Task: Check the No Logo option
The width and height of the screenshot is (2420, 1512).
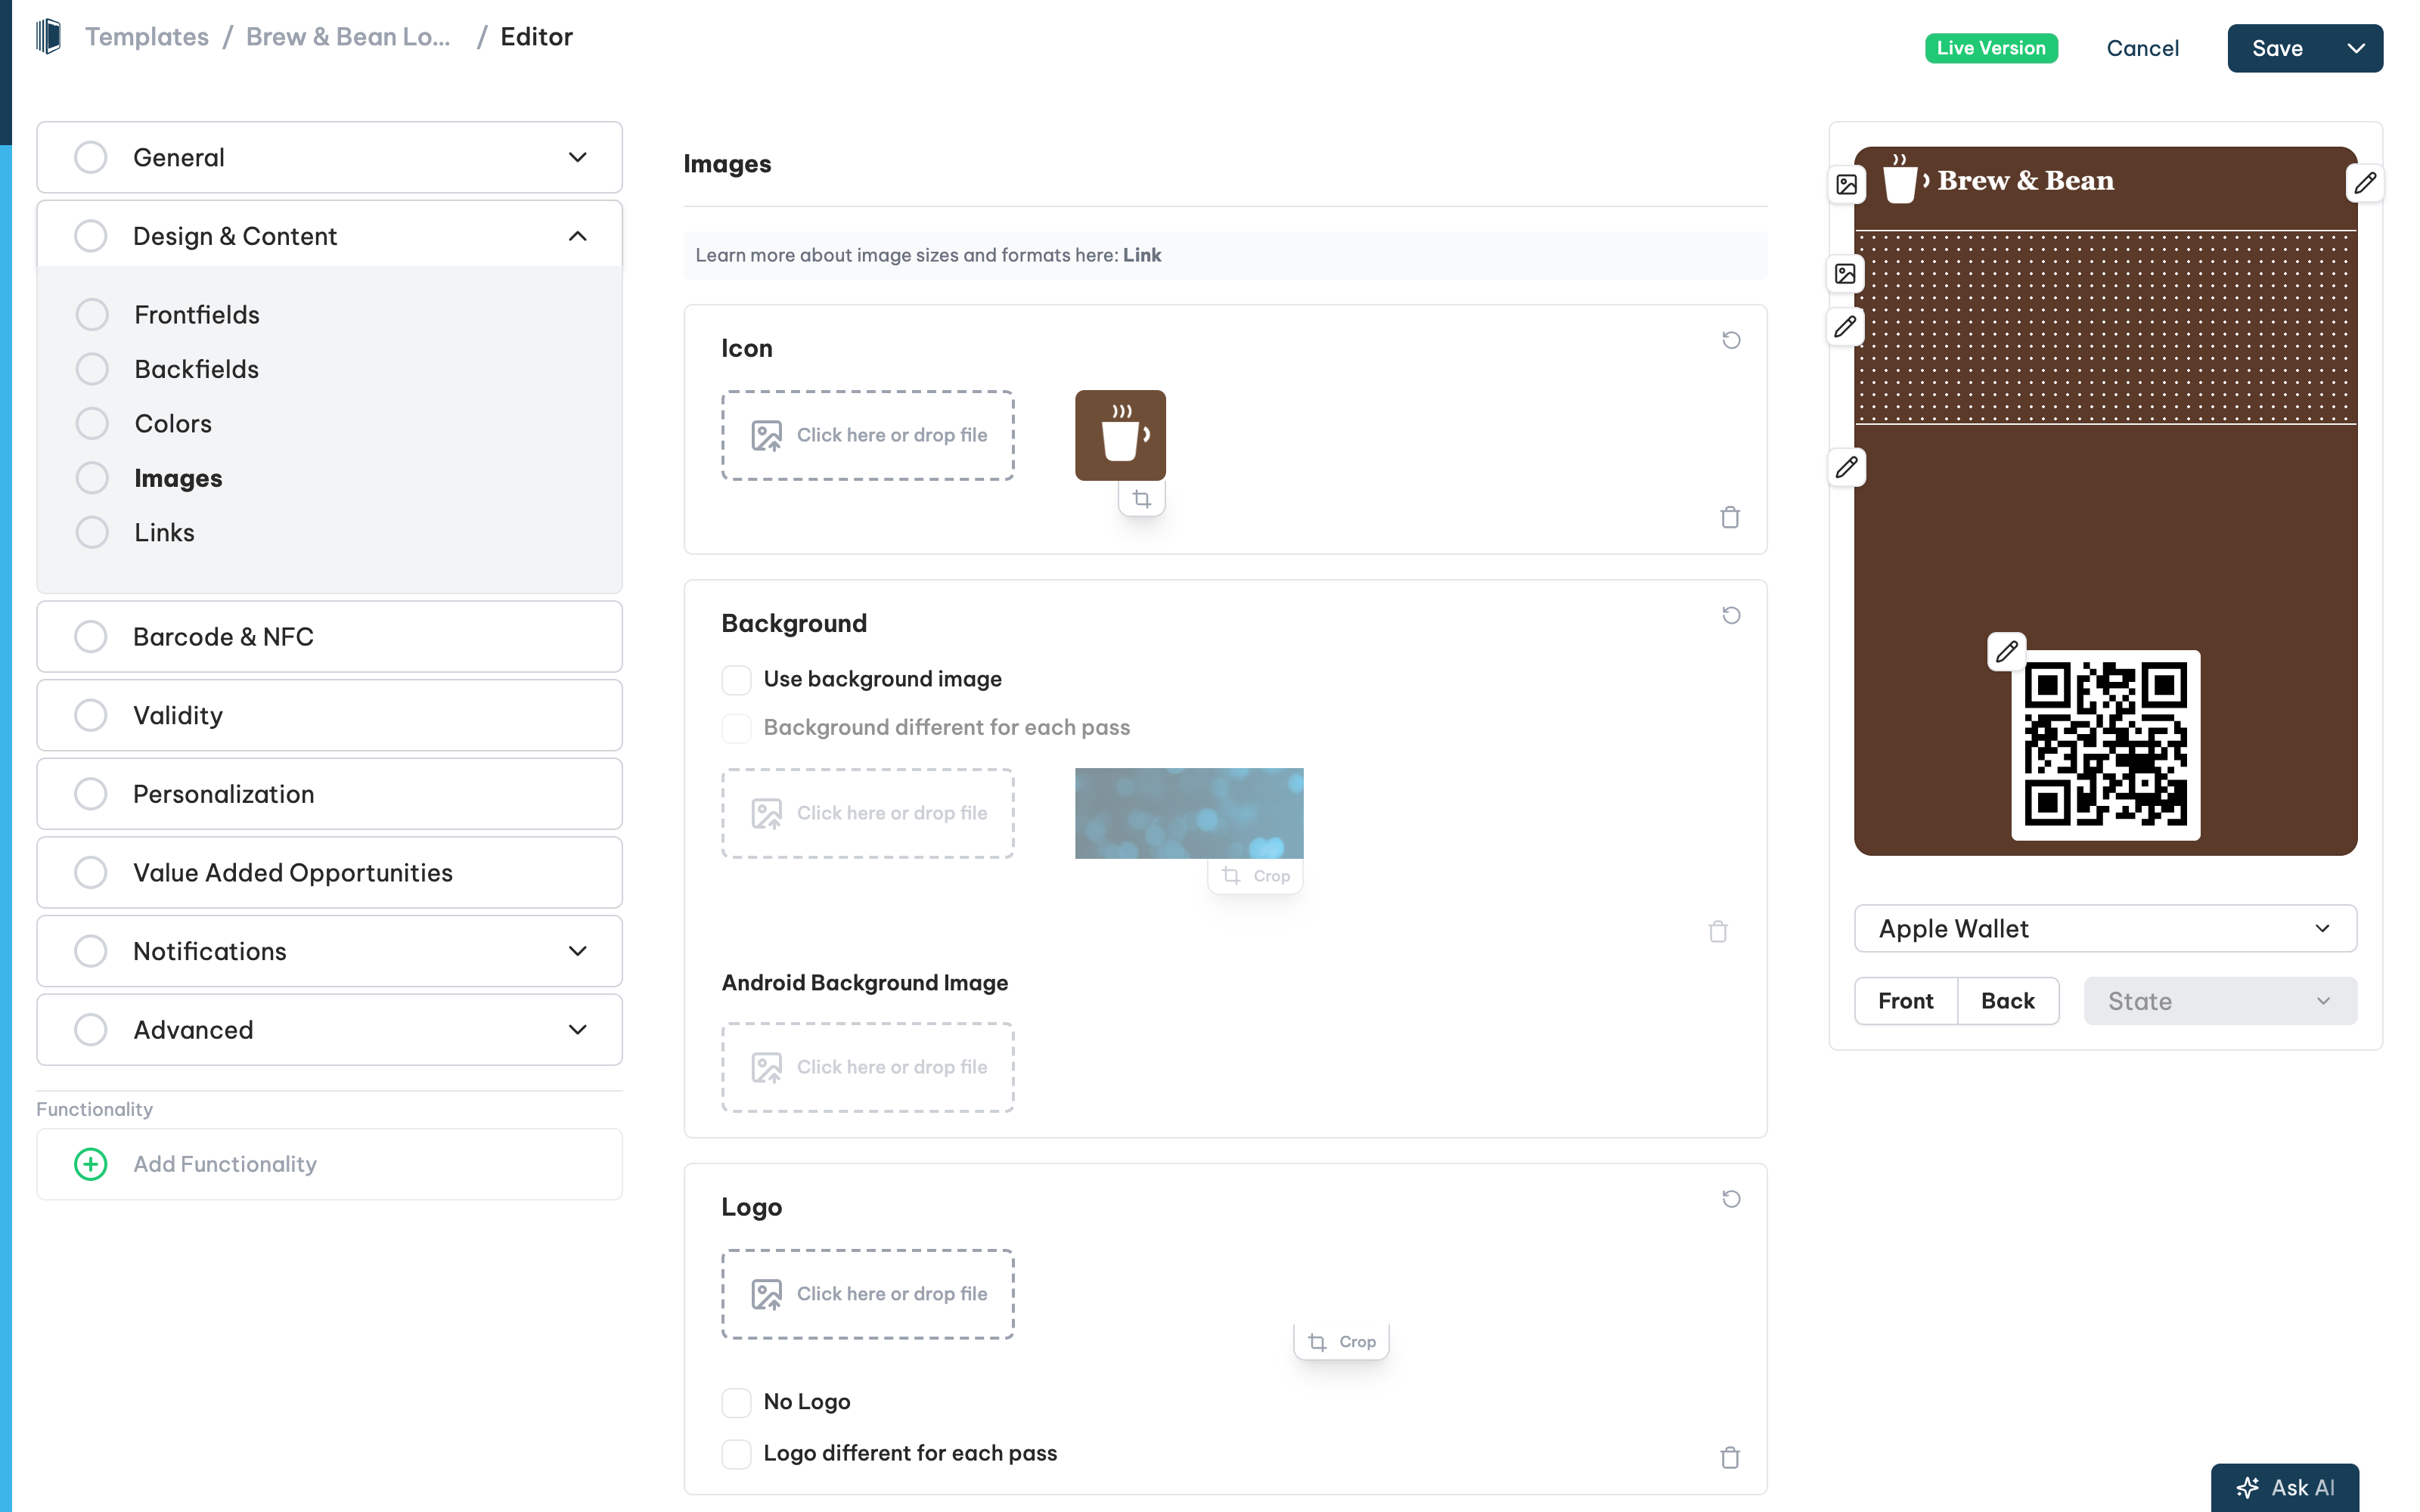Action: pos(737,1402)
